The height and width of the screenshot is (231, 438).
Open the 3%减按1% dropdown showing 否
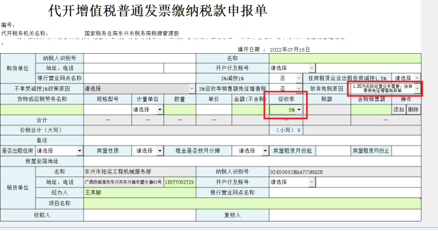[286, 78]
